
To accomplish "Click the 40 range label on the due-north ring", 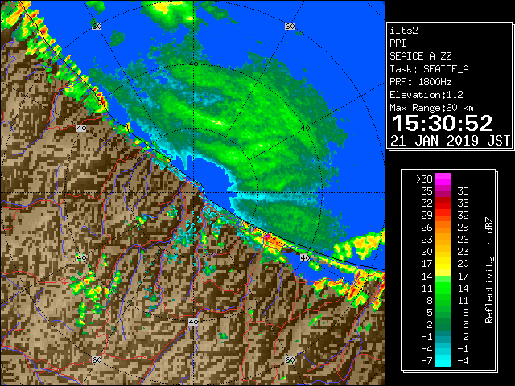I will point(193,64).
